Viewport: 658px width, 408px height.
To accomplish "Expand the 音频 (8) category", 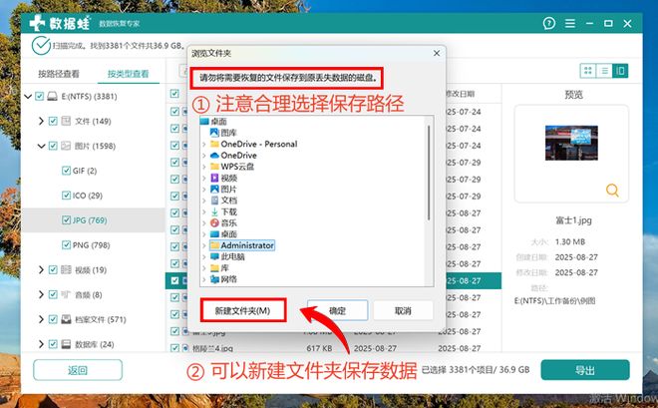I will tap(41, 294).
